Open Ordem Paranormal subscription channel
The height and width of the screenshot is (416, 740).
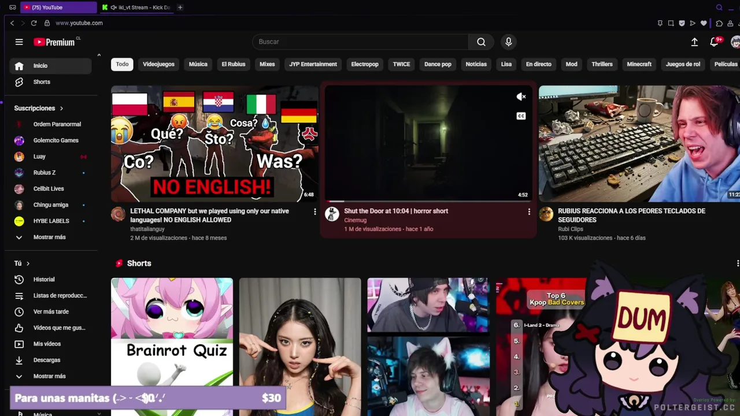[x=51, y=124]
